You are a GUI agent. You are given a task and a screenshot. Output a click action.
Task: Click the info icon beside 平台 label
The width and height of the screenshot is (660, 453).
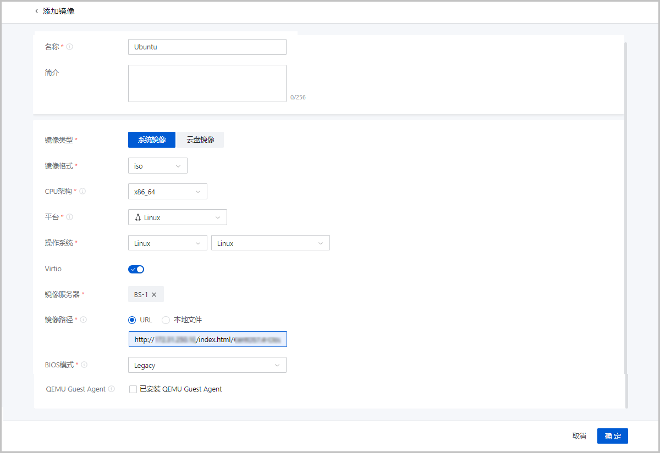tap(70, 217)
